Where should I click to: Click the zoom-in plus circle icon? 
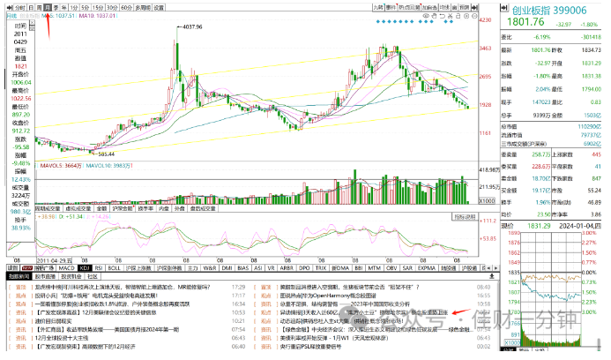(x=466, y=16)
